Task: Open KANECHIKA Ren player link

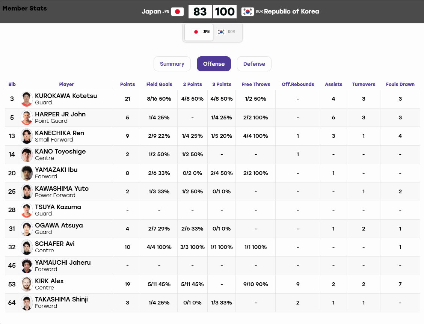Action: (x=59, y=133)
